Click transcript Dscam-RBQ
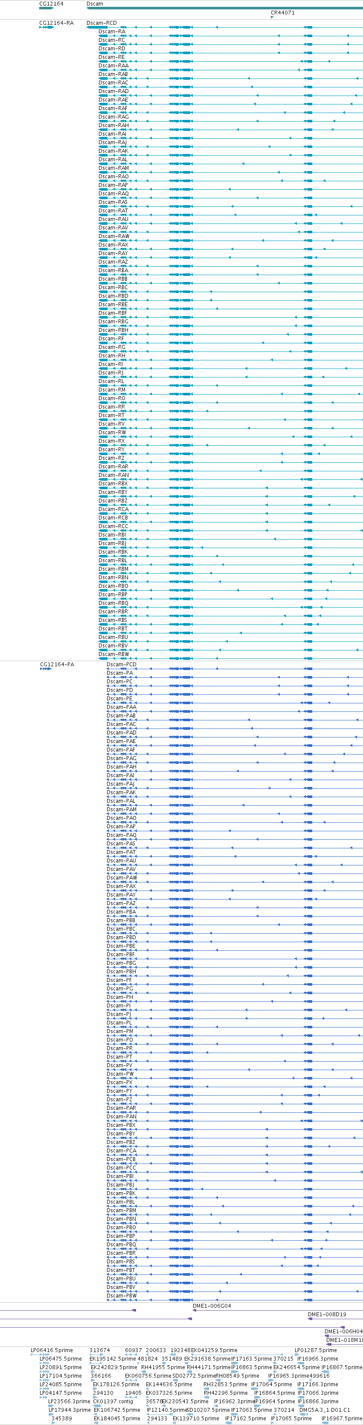The width and height of the screenshot is (363, 1425). (113, 604)
